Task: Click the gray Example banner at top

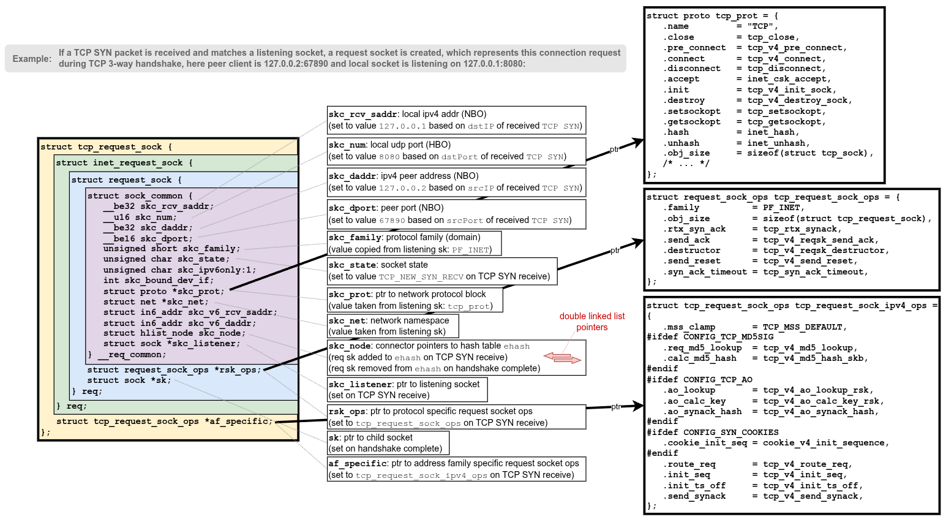Action: (x=315, y=59)
